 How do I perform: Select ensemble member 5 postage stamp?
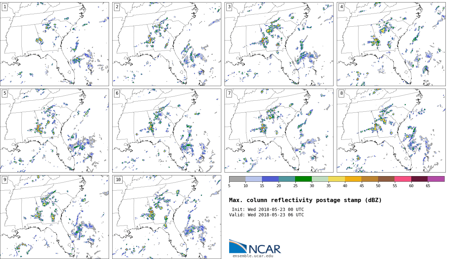click(54, 131)
